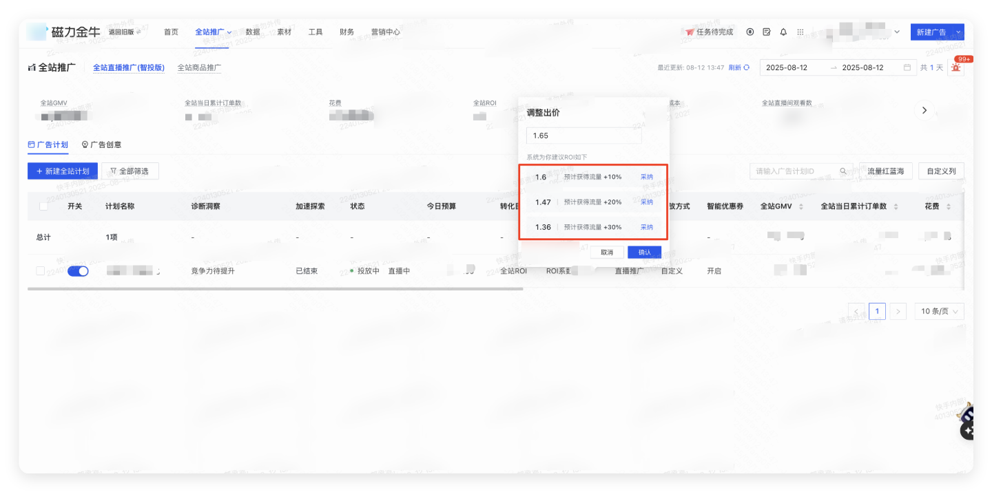Open the 财务 nav item

pyautogui.click(x=347, y=32)
